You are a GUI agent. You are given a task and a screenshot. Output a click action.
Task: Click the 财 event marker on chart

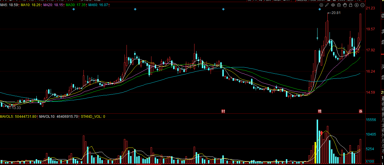click(x=223, y=111)
